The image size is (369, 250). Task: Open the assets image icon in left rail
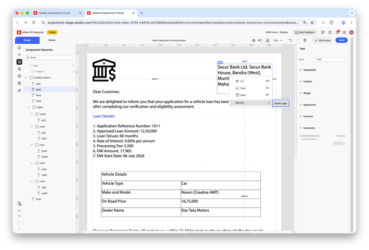coord(19,76)
